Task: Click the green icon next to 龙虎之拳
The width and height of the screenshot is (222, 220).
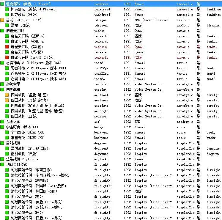Action: tap(2, 122)
